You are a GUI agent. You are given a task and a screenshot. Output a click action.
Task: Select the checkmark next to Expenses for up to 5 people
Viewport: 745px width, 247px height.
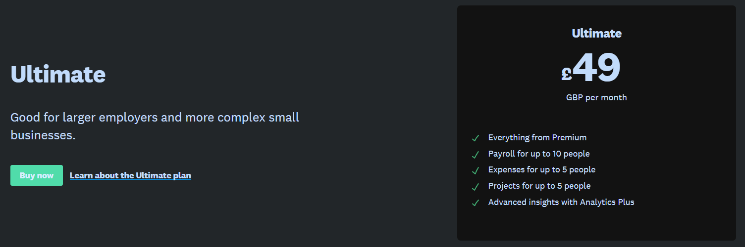(476, 170)
